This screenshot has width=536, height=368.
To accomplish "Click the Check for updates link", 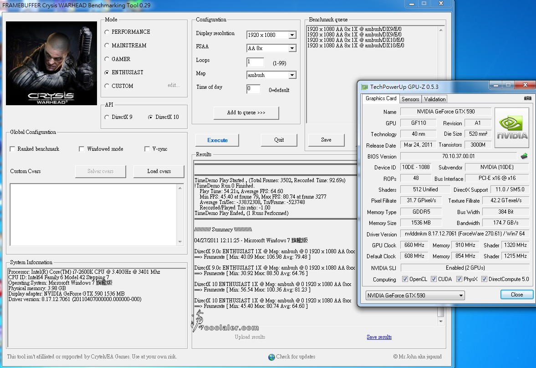I will click(296, 357).
